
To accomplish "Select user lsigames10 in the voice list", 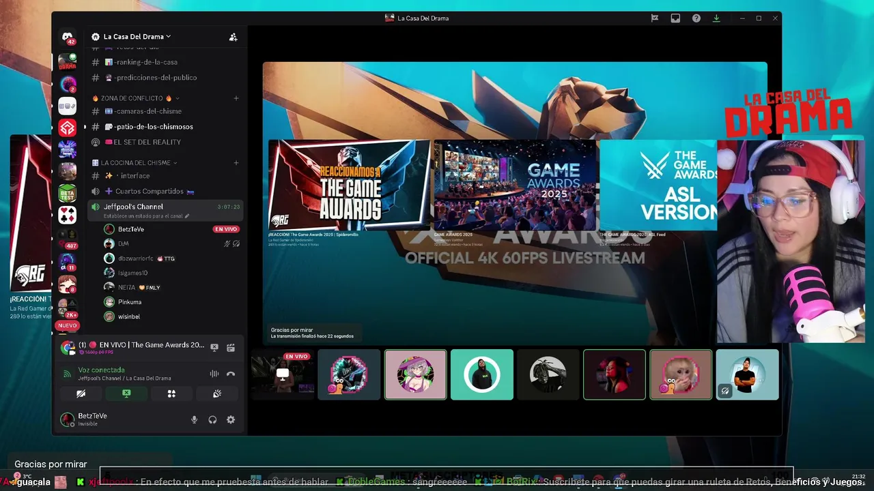I will [132, 273].
